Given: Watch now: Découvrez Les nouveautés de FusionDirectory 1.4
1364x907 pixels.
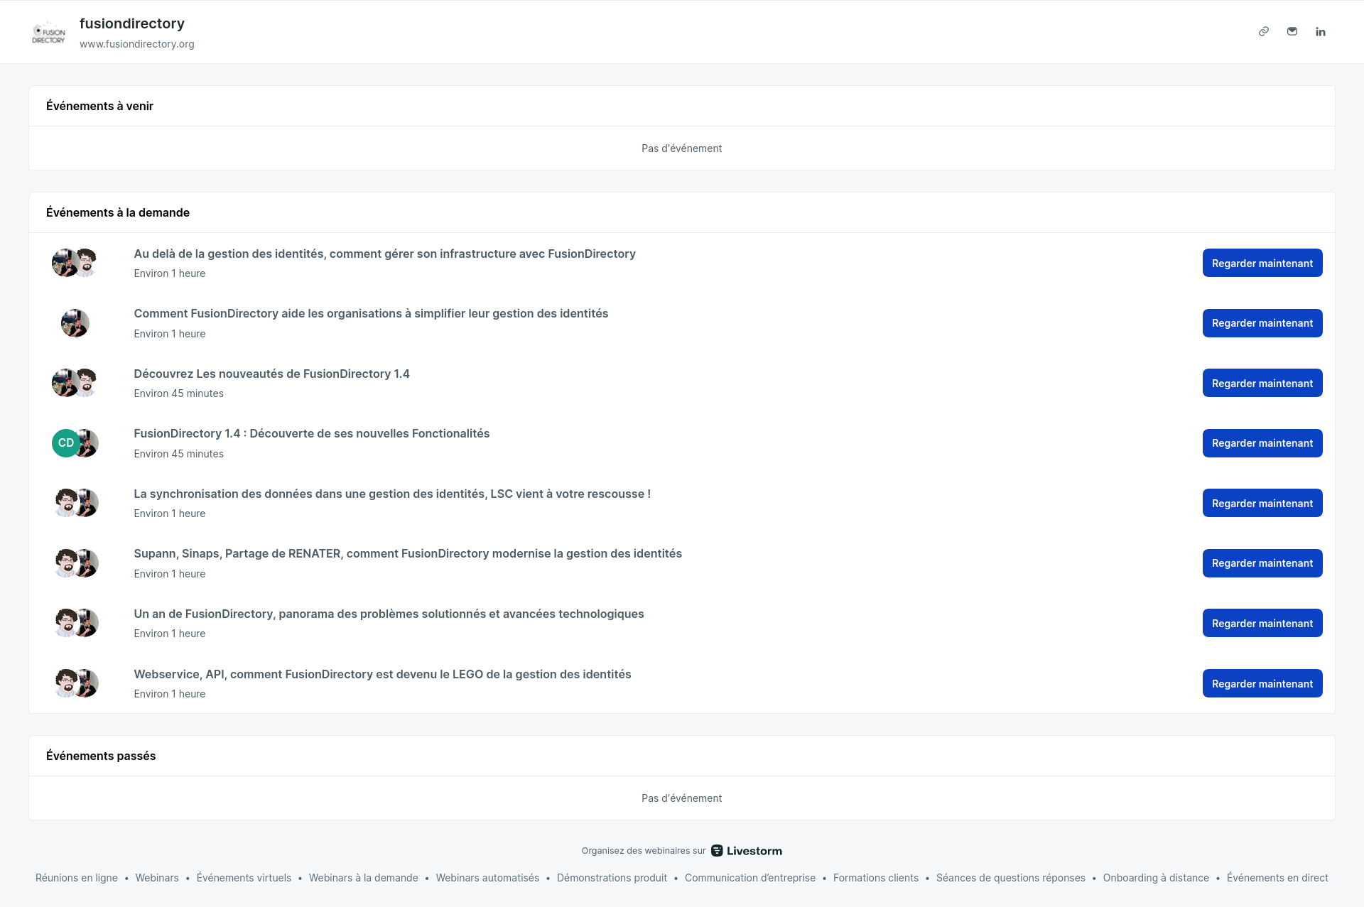Looking at the screenshot, I should point(1262,383).
